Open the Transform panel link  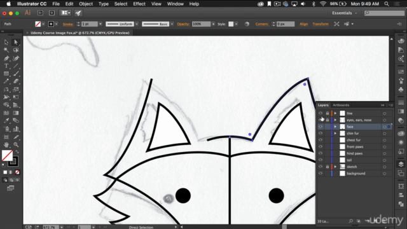[x=321, y=24]
